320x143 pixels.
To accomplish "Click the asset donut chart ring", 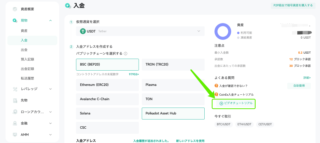I will pos(223,31).
